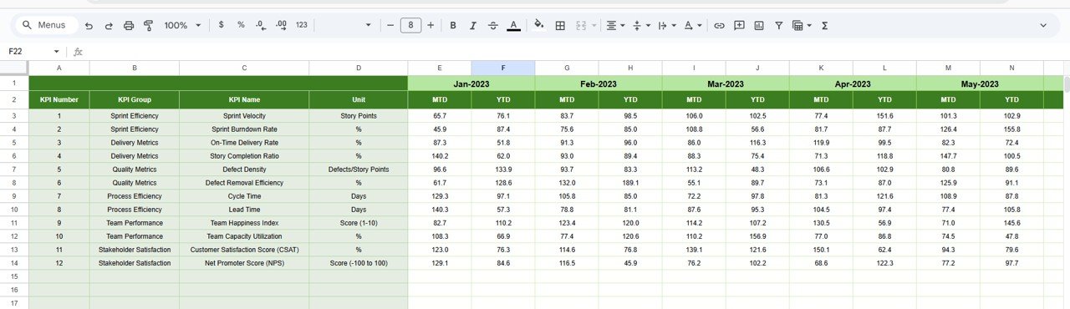
Task: Select the Sprint Velocity cell
Action: coord(244,115)
